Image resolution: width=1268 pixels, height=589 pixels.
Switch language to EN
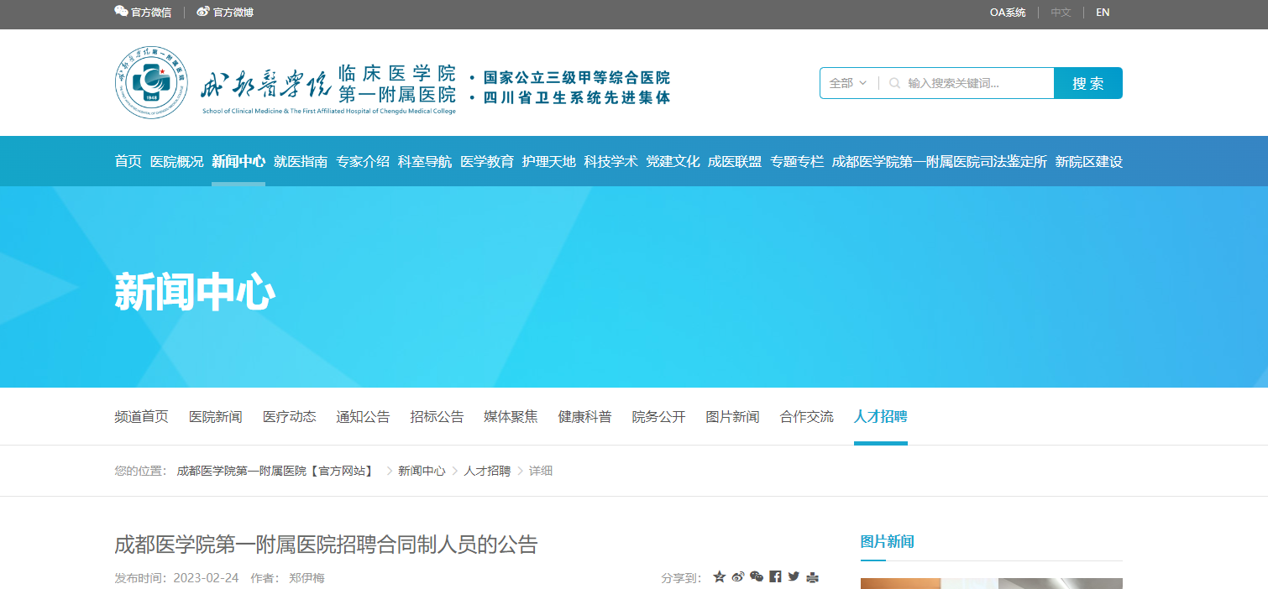tap(1103, 13)
